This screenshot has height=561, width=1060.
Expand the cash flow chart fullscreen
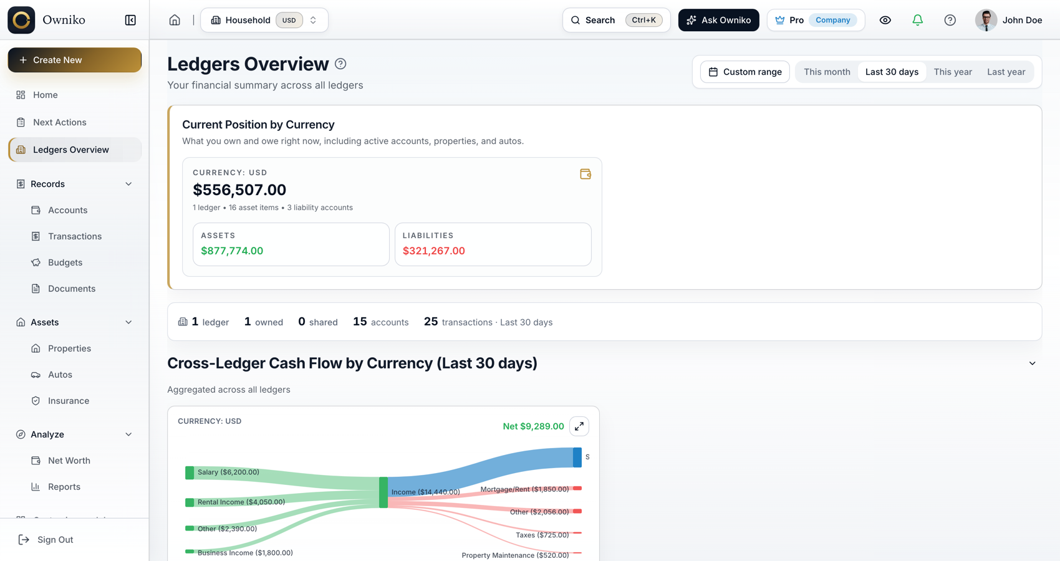click(579, 426)
